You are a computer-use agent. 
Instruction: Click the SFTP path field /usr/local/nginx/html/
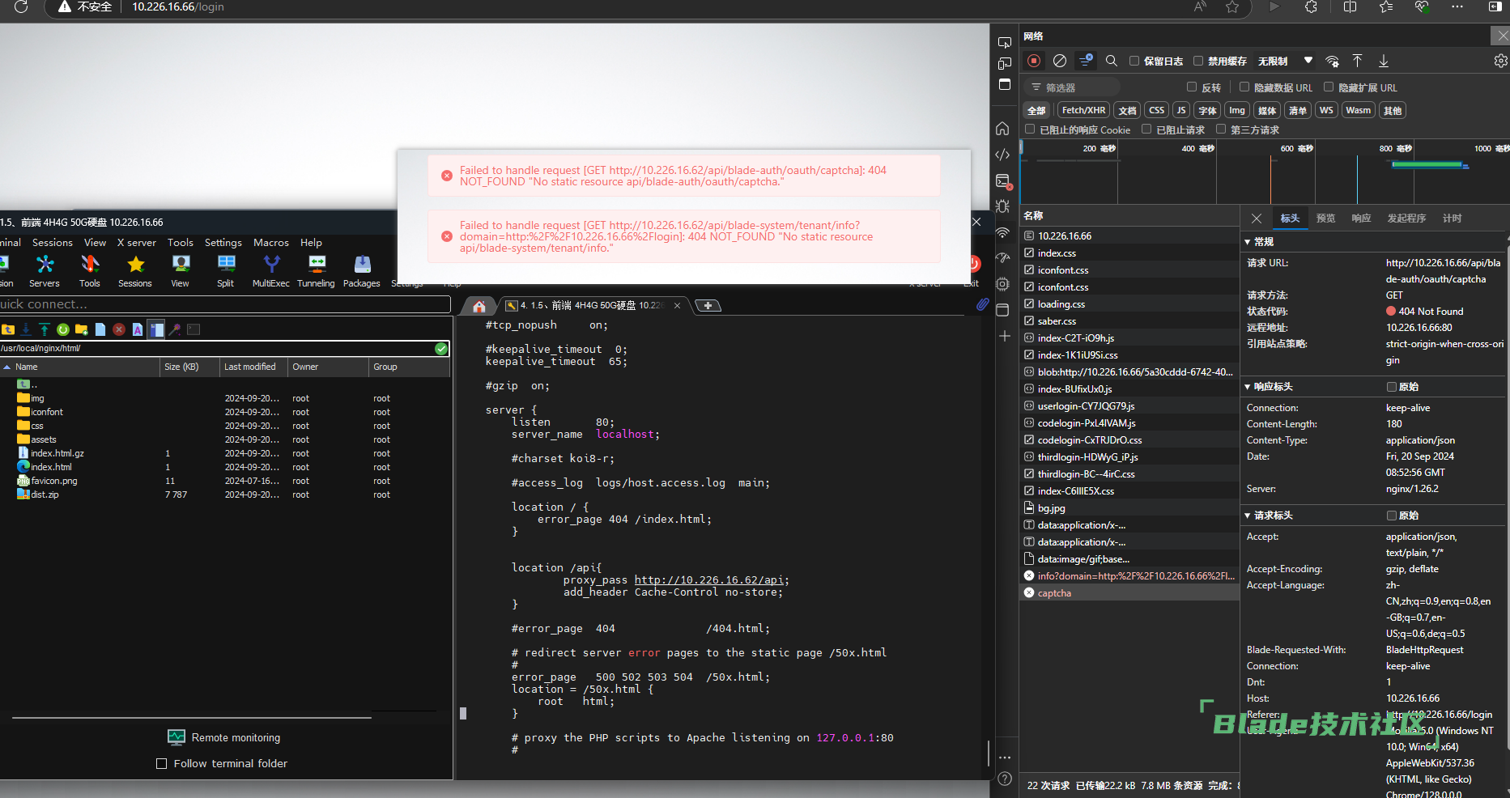[x=217, y=349]
